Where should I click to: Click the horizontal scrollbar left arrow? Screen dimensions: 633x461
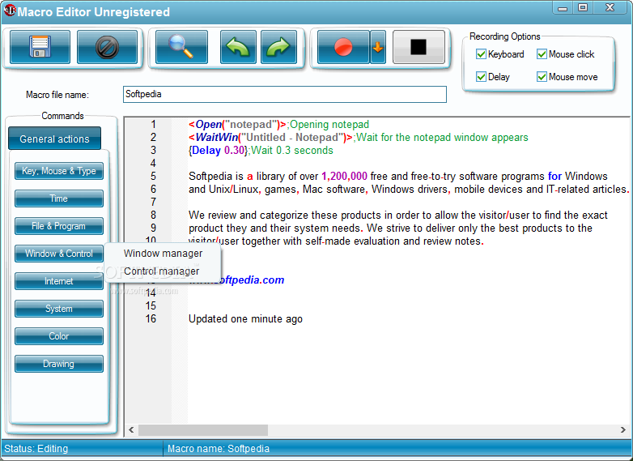[131, 430]
